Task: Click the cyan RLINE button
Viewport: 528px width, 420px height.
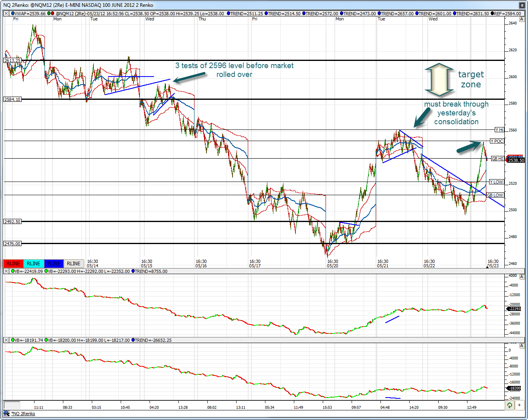Action: coord(34,264)
